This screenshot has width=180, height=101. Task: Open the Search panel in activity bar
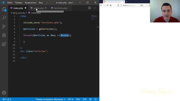[x=4, y=18]
